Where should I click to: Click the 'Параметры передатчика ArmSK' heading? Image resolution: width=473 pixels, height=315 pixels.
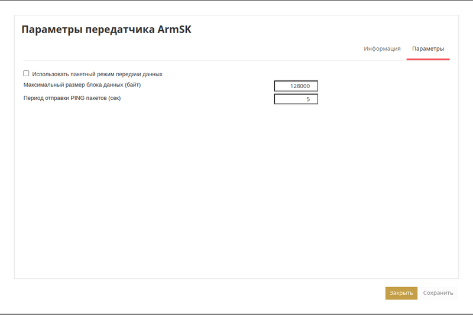tap(106, 30)
